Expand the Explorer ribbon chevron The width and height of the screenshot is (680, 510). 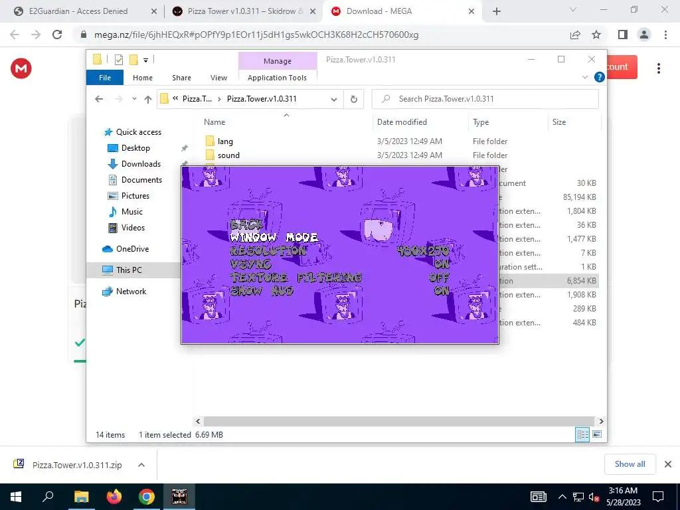585,77
